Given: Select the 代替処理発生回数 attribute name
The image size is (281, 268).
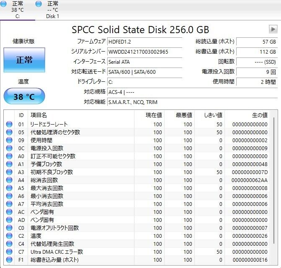Looking at the screenshot, I should click(x=52, y=244).
